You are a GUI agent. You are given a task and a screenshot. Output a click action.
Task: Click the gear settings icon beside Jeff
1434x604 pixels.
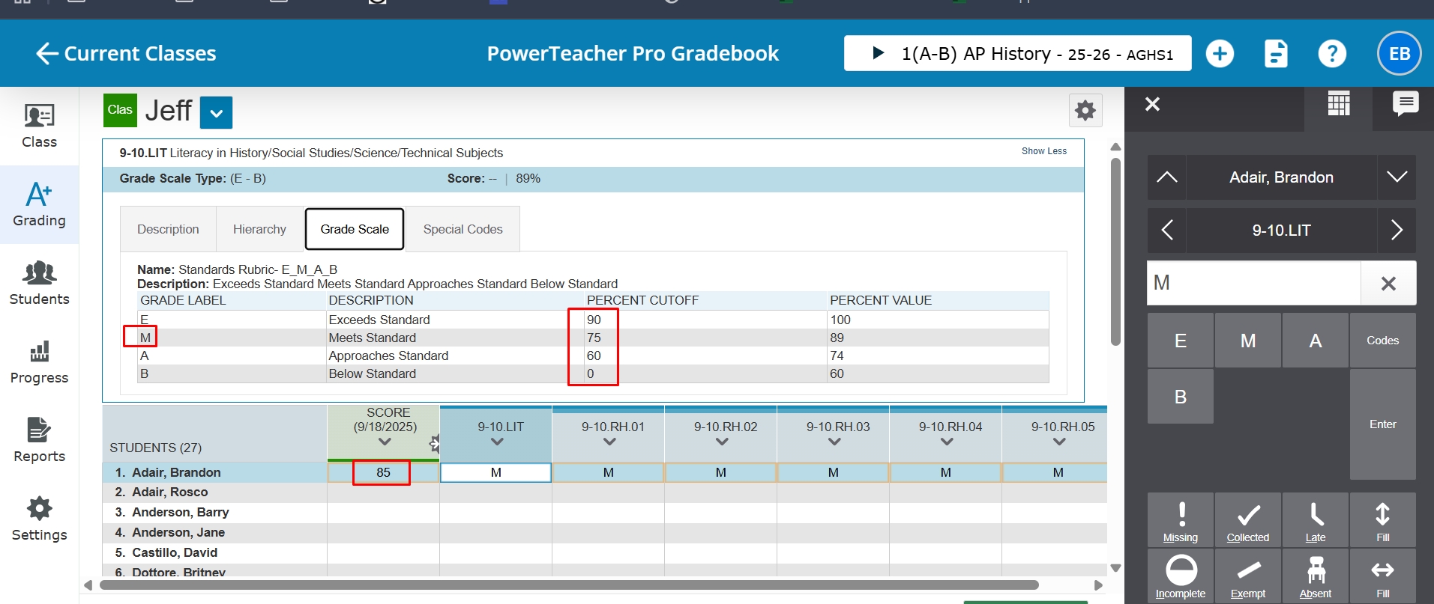1085,111
